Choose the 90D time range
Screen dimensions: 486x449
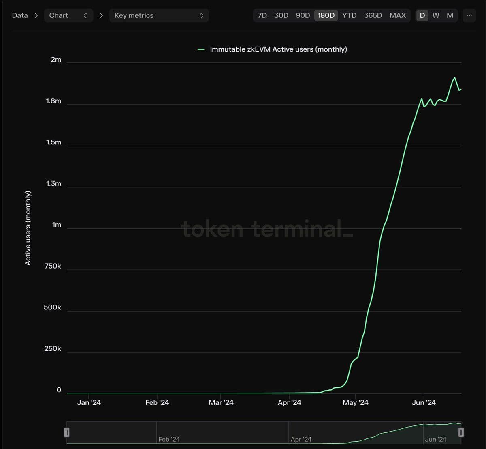click(x=303, y=15)
